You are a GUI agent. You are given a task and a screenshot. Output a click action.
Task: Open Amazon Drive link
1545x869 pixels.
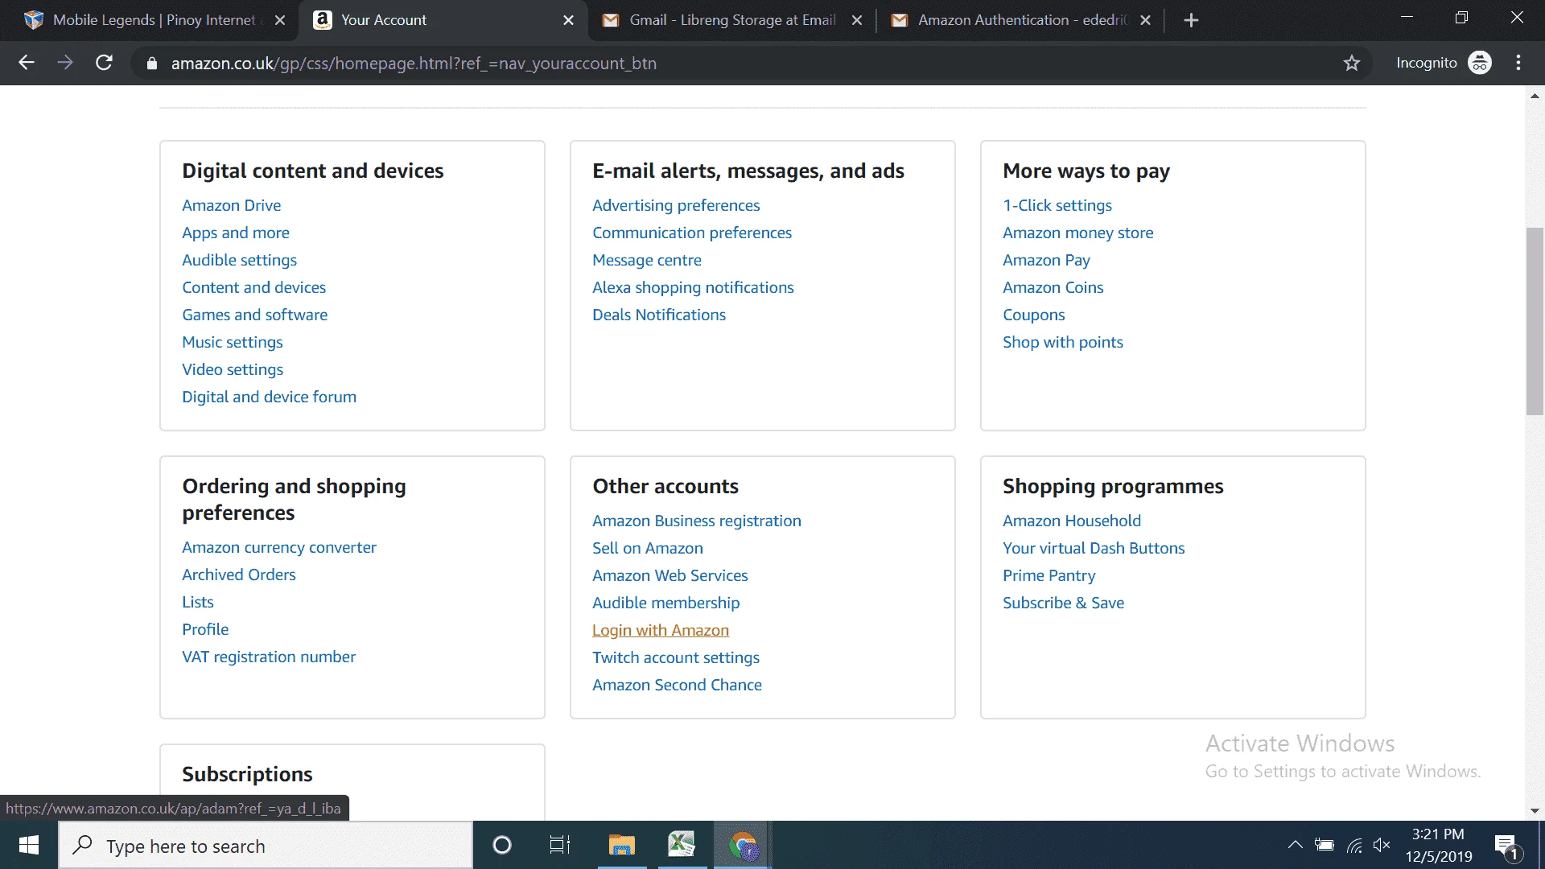(231, 205)
